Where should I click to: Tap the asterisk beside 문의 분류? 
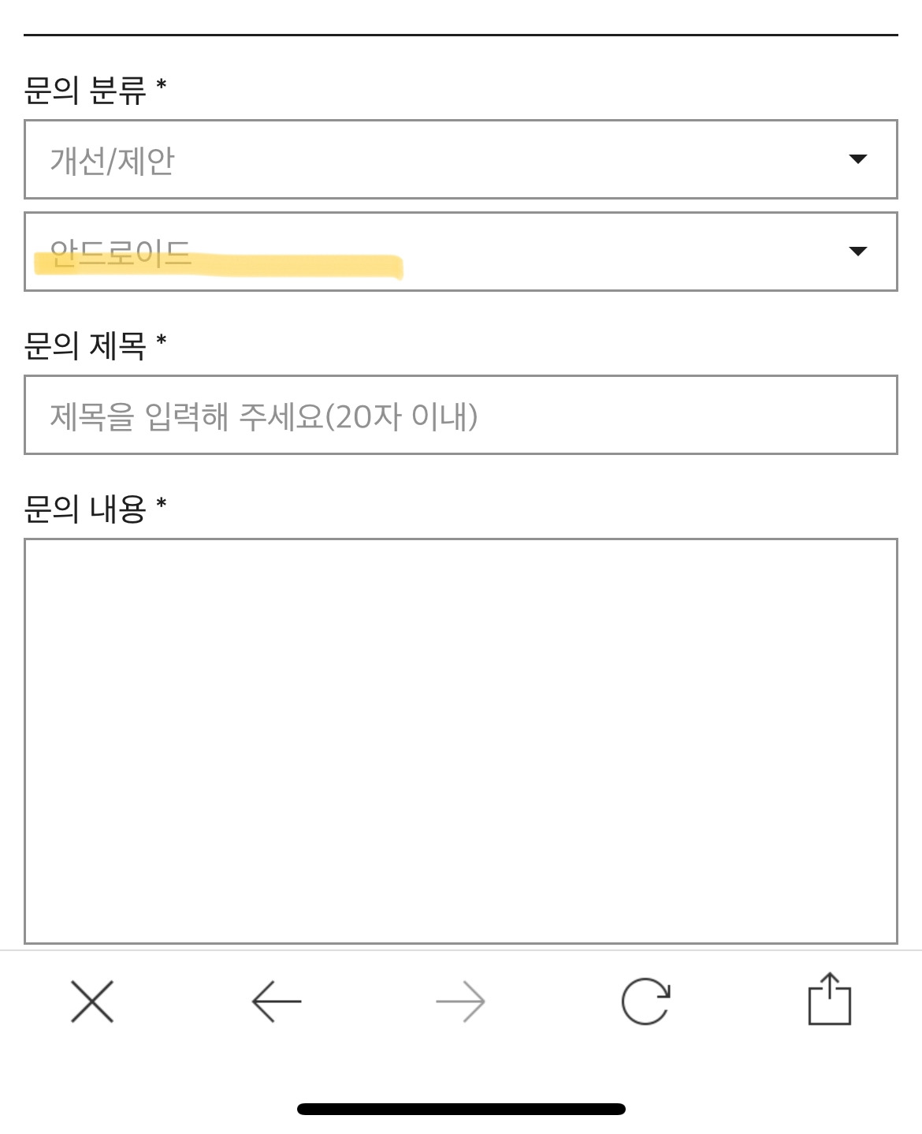pyautogui.click(x=162, y=84)
